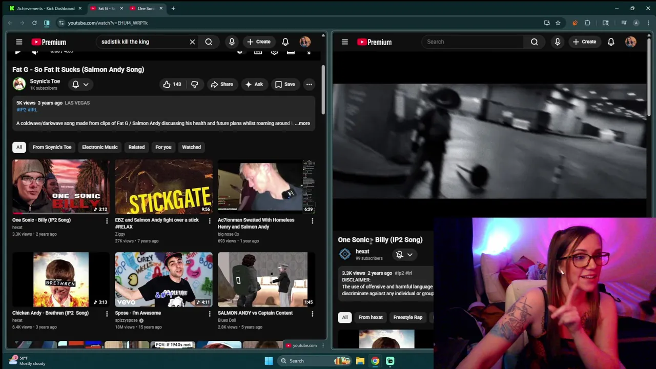The image size is (656, 369).
Task: Open Create menu in left pane
Action: pos(258,42)
